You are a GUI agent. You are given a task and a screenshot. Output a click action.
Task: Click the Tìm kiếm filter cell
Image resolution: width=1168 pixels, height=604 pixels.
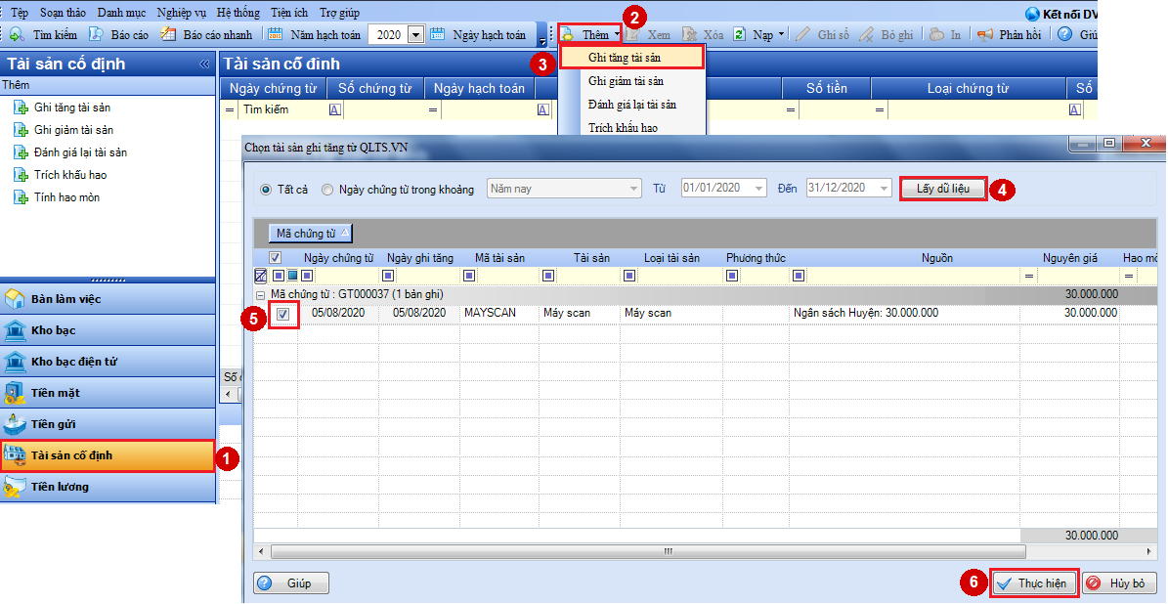point(282,109)
